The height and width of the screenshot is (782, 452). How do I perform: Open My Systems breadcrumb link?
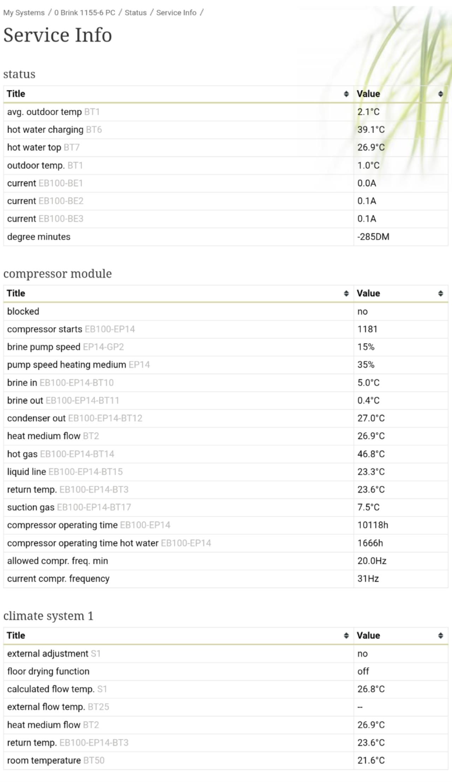[24, 13]
